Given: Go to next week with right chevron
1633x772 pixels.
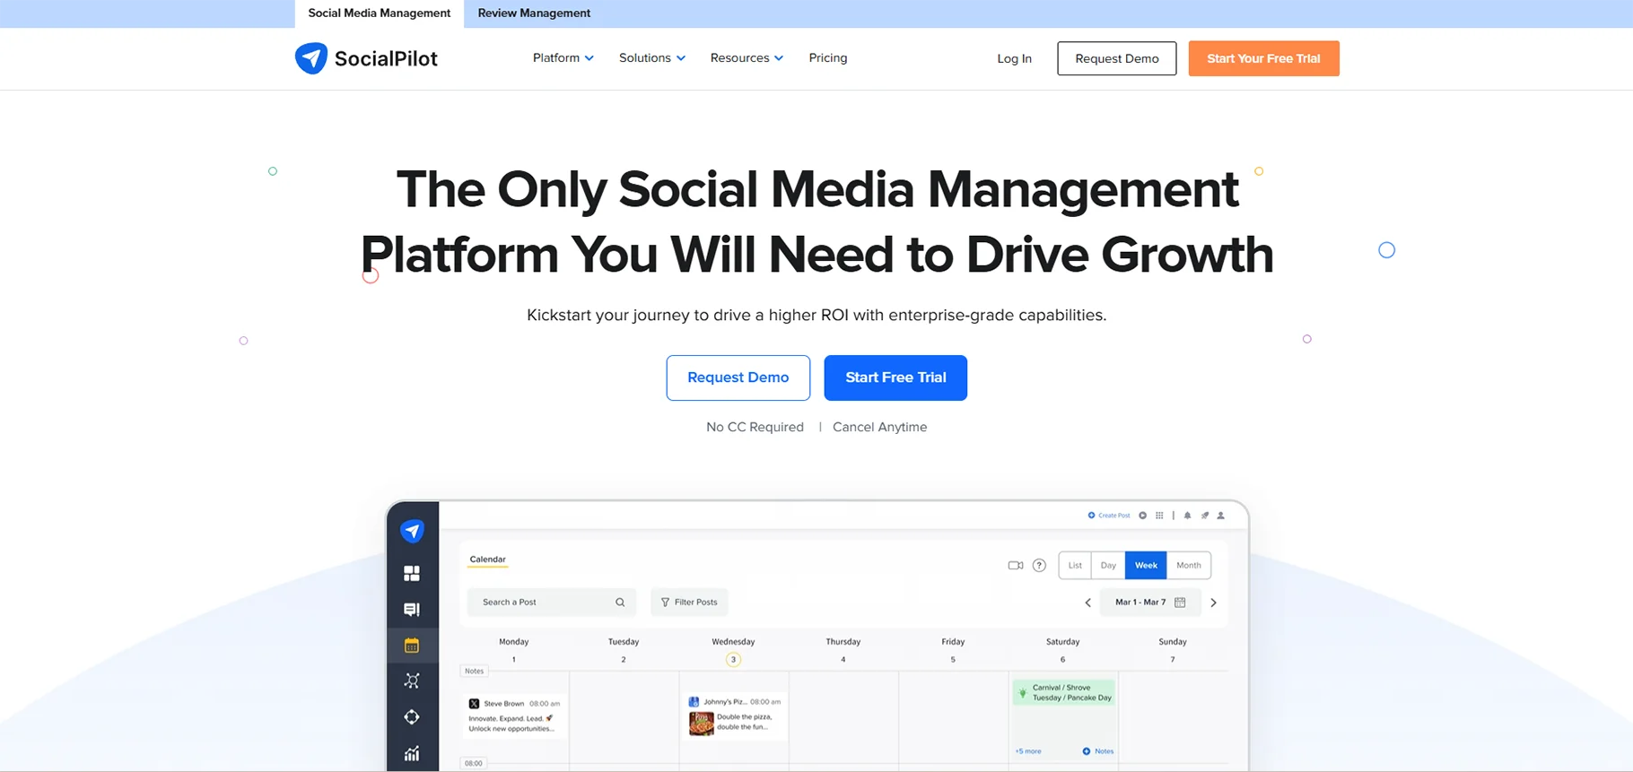Looking at the screenshot, I should point(1213,603).
